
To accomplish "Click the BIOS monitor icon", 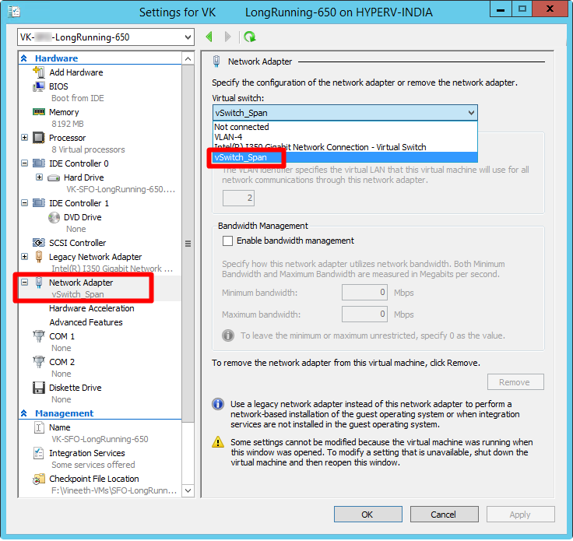I will click(39, 86).
